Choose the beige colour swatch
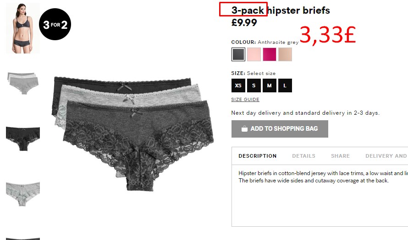The height and width of the screenshot is (240, 408). click(285, 54)
